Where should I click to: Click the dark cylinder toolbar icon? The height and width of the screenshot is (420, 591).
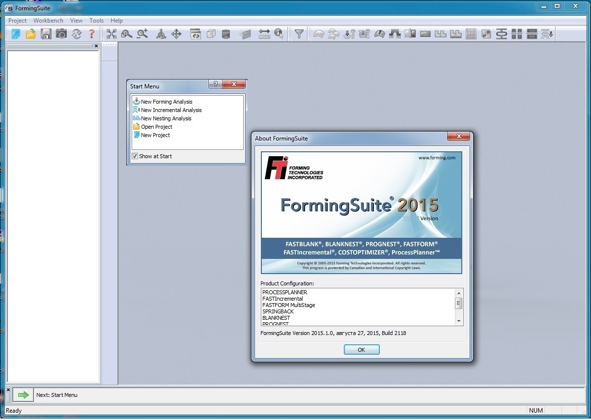(226, 34)
